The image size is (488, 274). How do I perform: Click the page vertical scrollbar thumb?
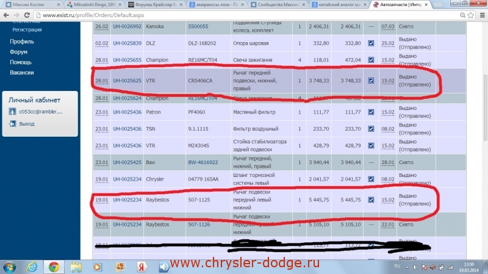click(x=485, y=107)
